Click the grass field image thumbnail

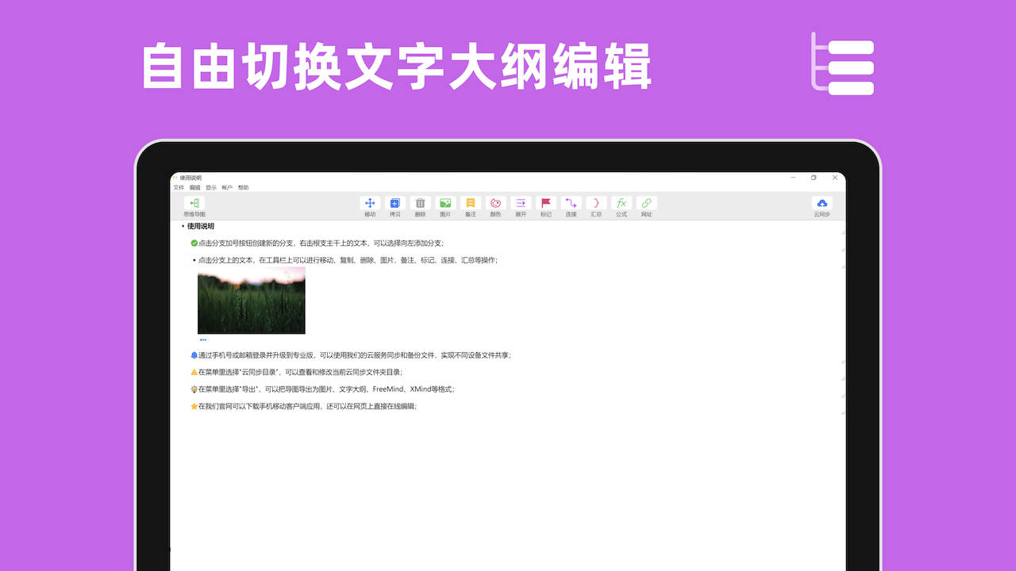pyautogui.click(x=251, y=300)
